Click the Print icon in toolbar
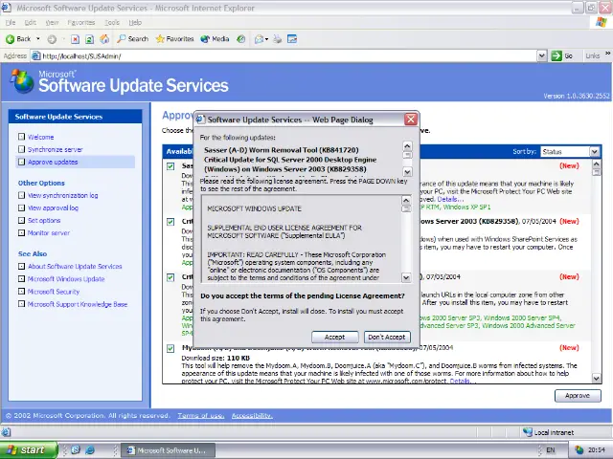 pos(277,39)
